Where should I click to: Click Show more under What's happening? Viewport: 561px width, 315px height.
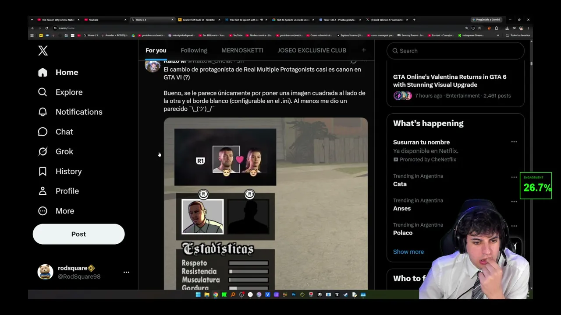coord(408,252)
